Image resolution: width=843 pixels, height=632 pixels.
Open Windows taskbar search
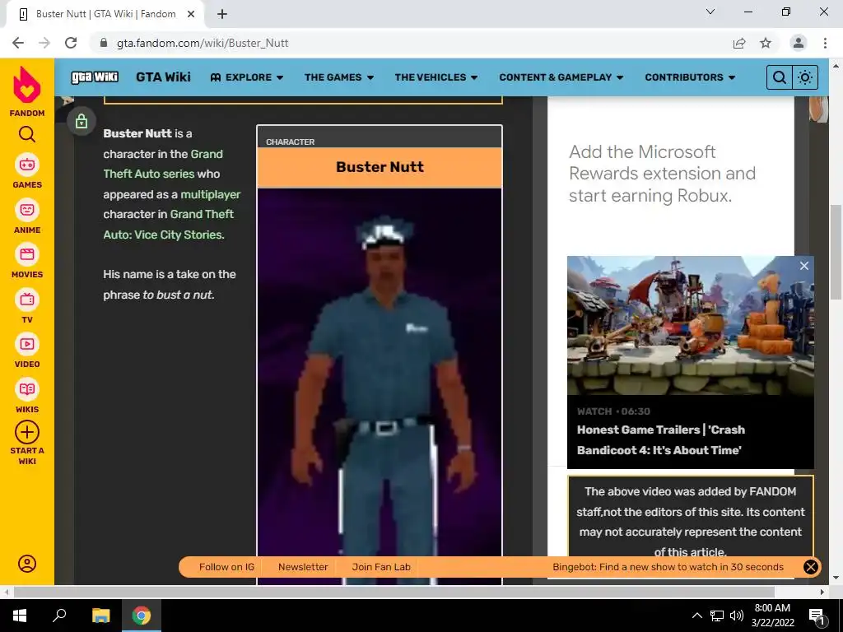pyautogui.click(x=59, y=616)
